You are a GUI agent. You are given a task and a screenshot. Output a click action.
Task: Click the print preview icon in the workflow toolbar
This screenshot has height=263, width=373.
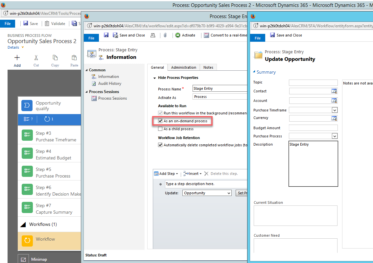point(152,35)
